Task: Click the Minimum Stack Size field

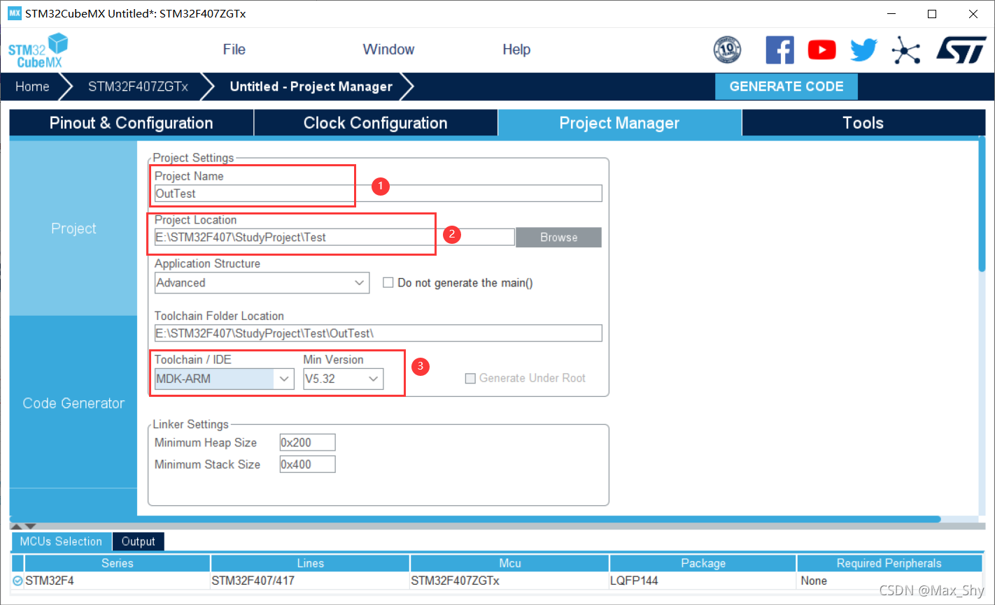Action: [x=307, y=464]
